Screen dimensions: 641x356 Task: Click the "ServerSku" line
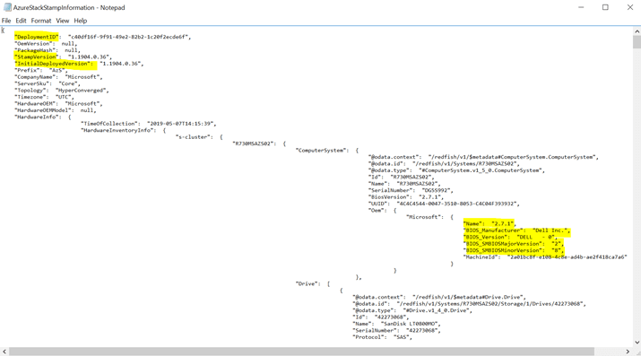pyautogui.click(x=48, y=83)
